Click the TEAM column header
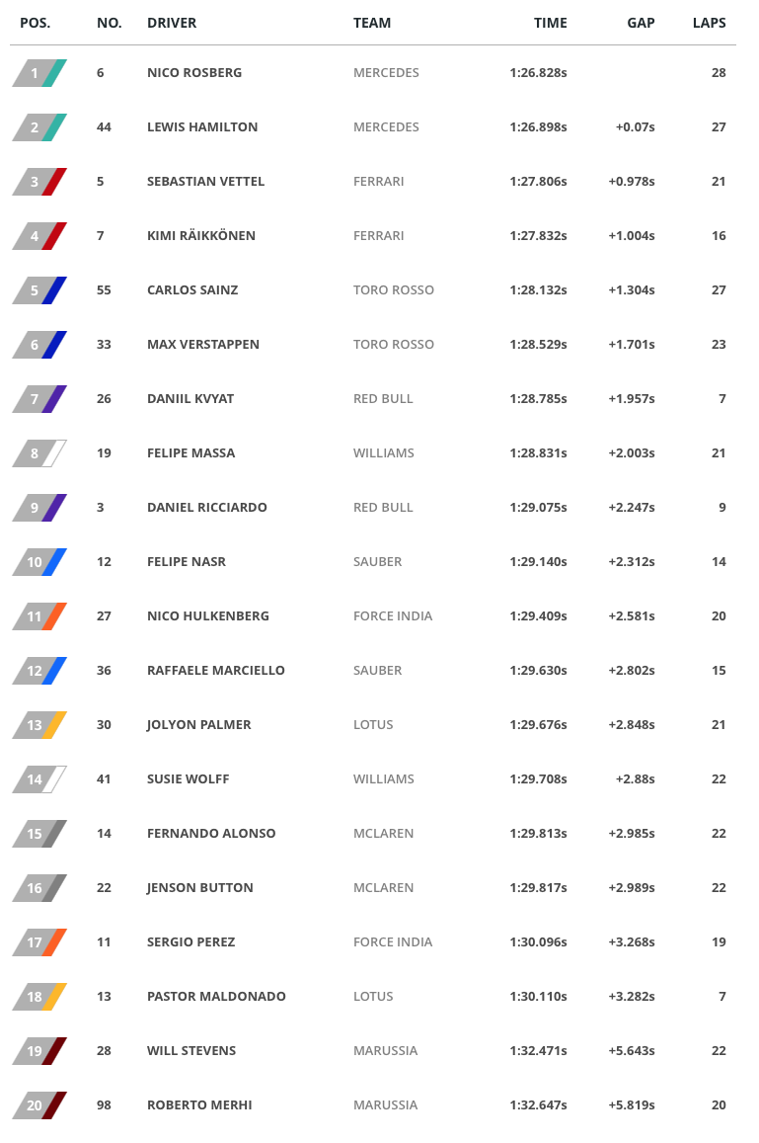 [372, 23]
